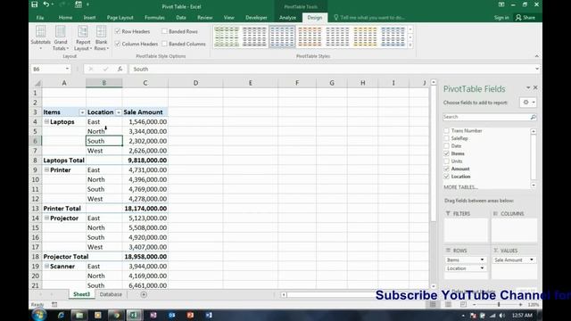This screenshot has height=321, width=571.
Task: Close the PivotTable Fields pane
Action: (535, 87)
